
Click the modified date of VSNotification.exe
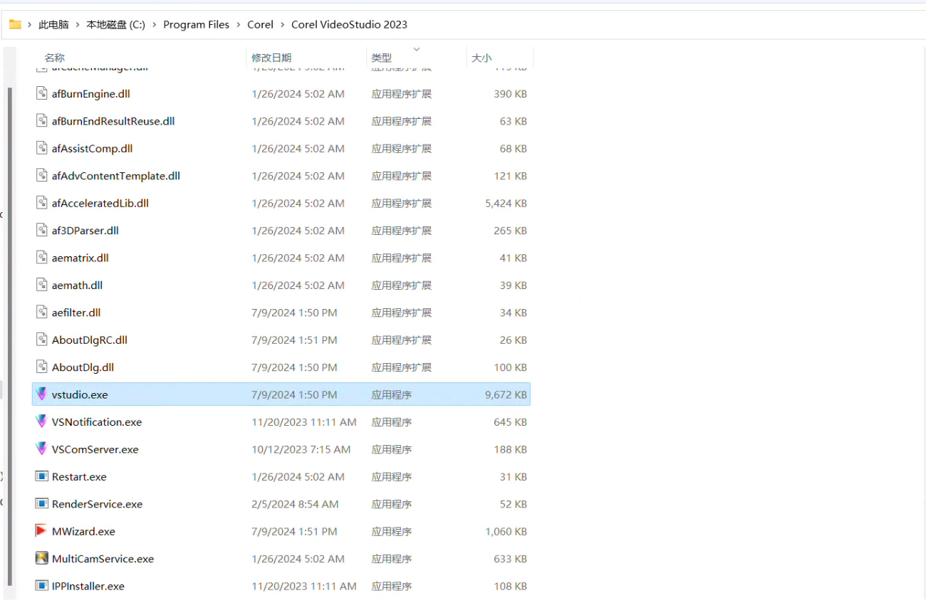[x=304, y=422]
